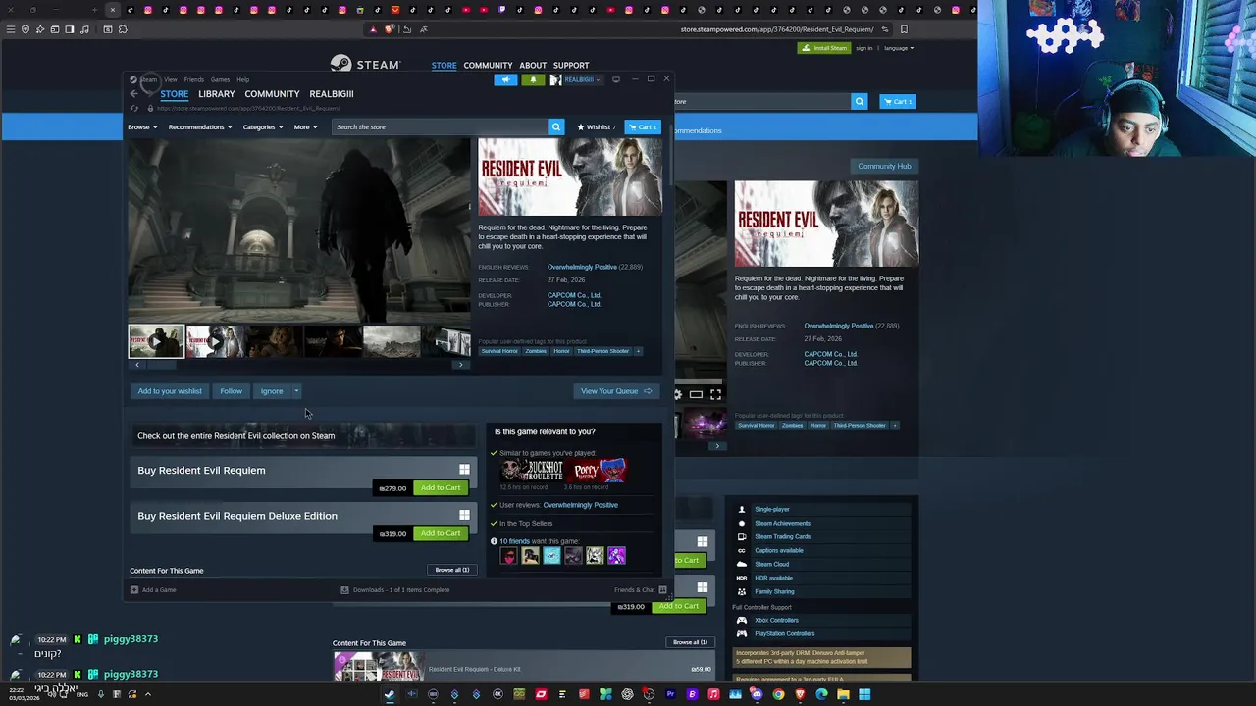Click Steam logo on browser page header
Viewport: 1256px width, 706px height.
(365, 65)
